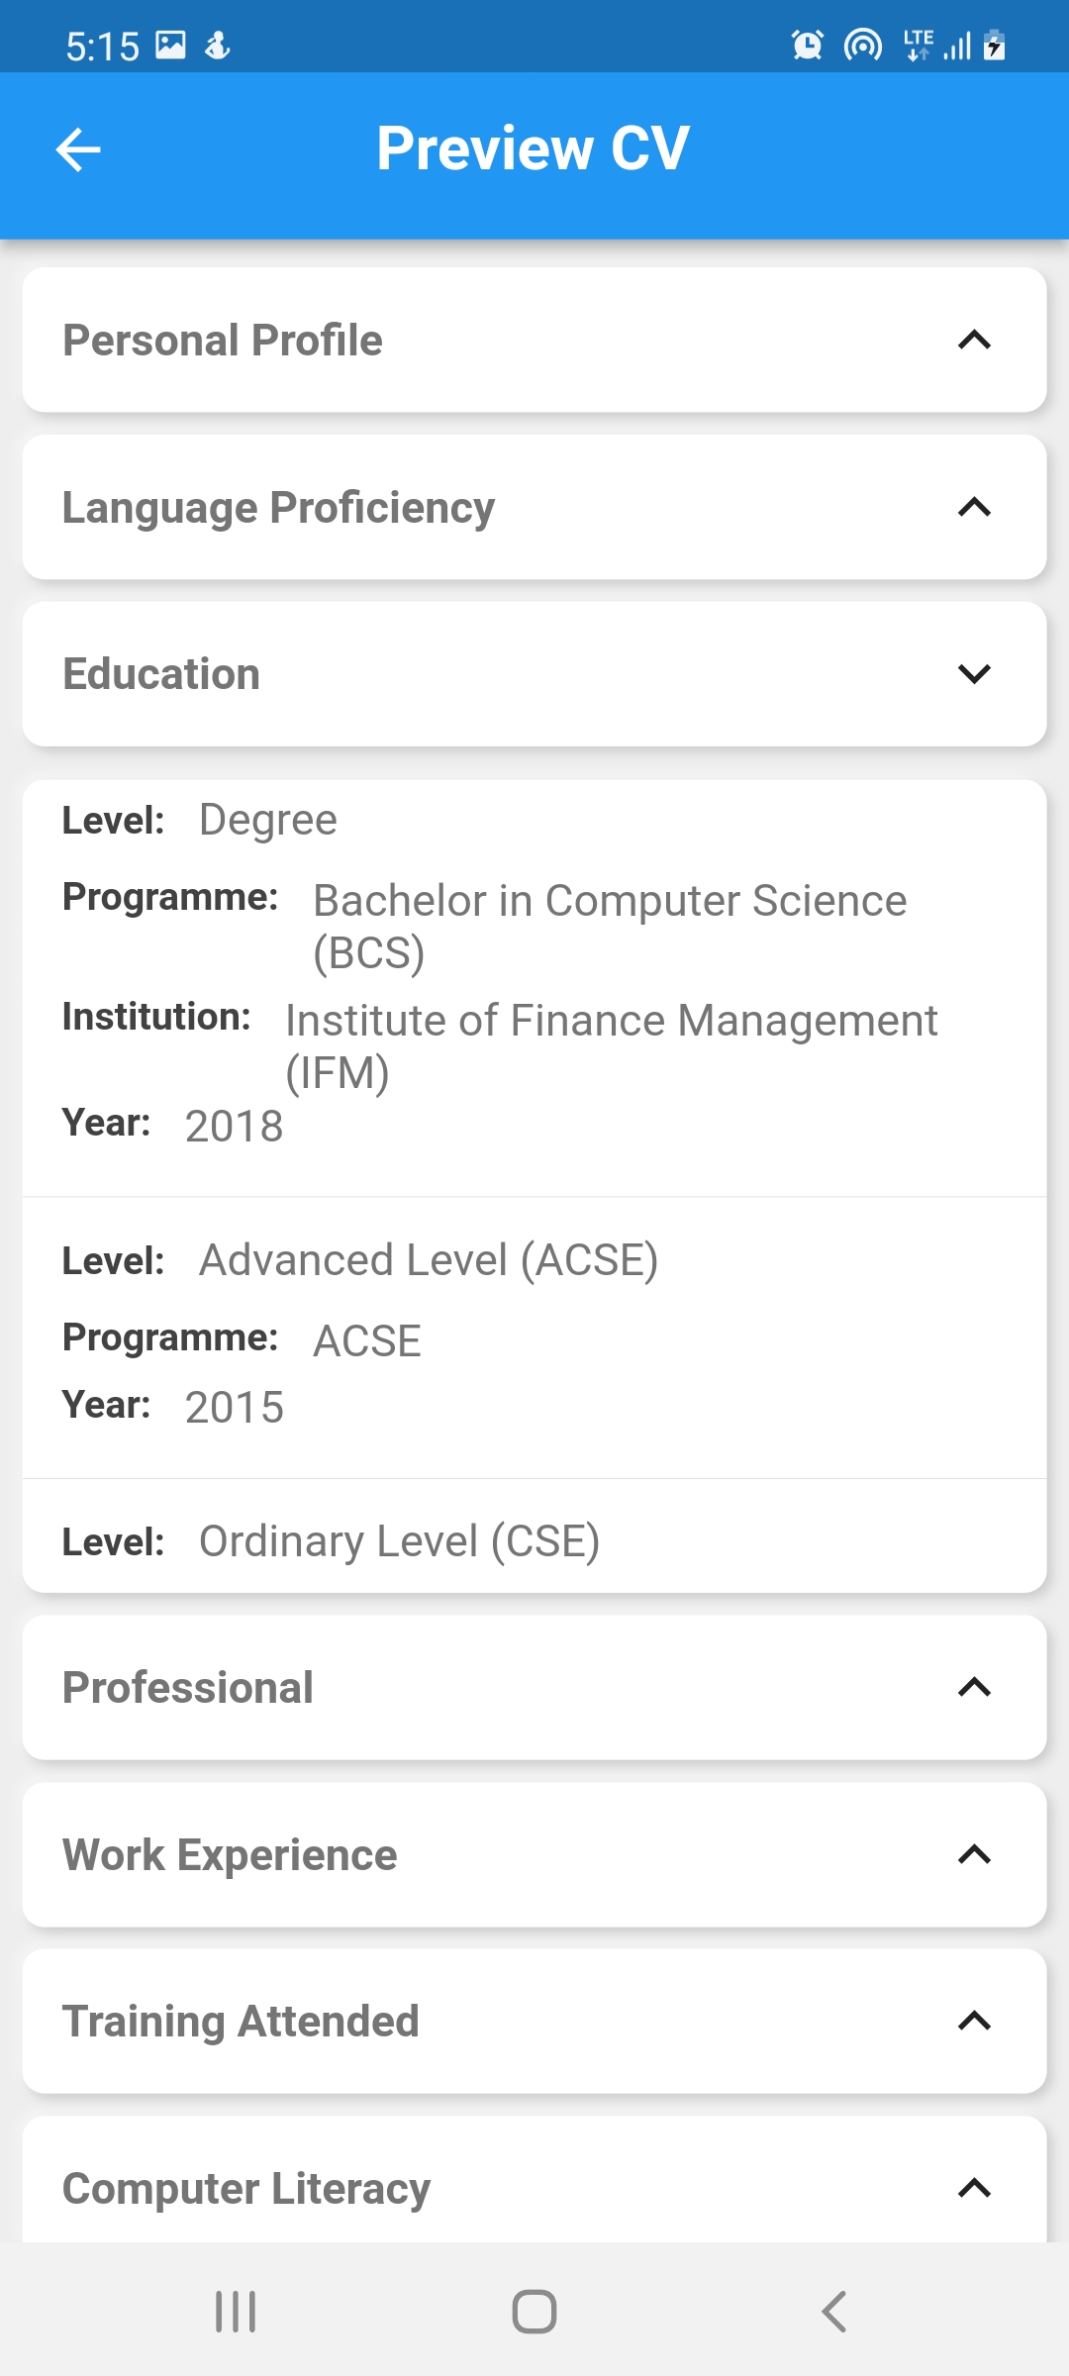
Task: Collapse the Education section chevron
Action: coord(974,674)
